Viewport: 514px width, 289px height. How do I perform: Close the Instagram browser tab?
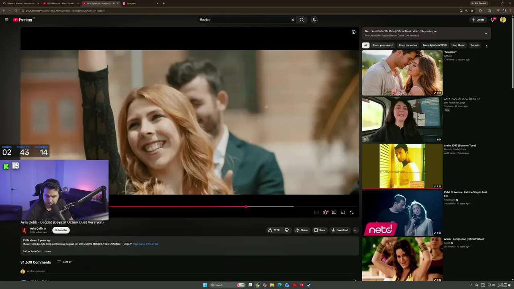pos(157,3)
